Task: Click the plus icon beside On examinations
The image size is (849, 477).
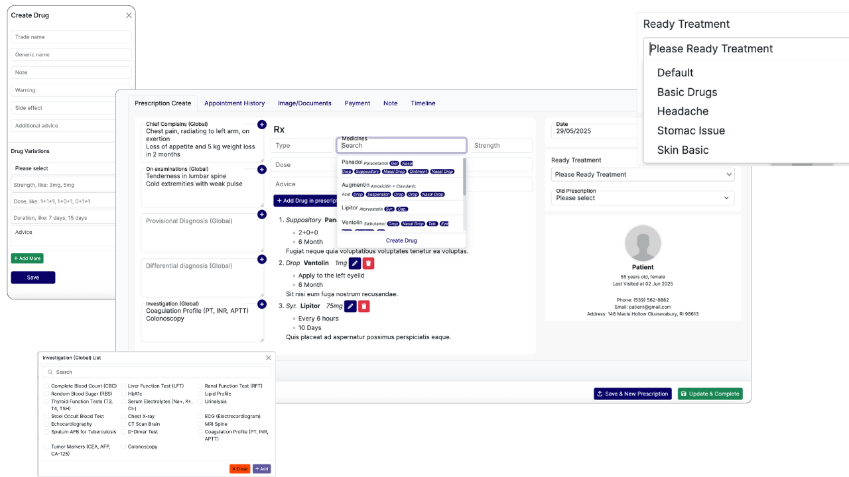Action: click(262, 169)
